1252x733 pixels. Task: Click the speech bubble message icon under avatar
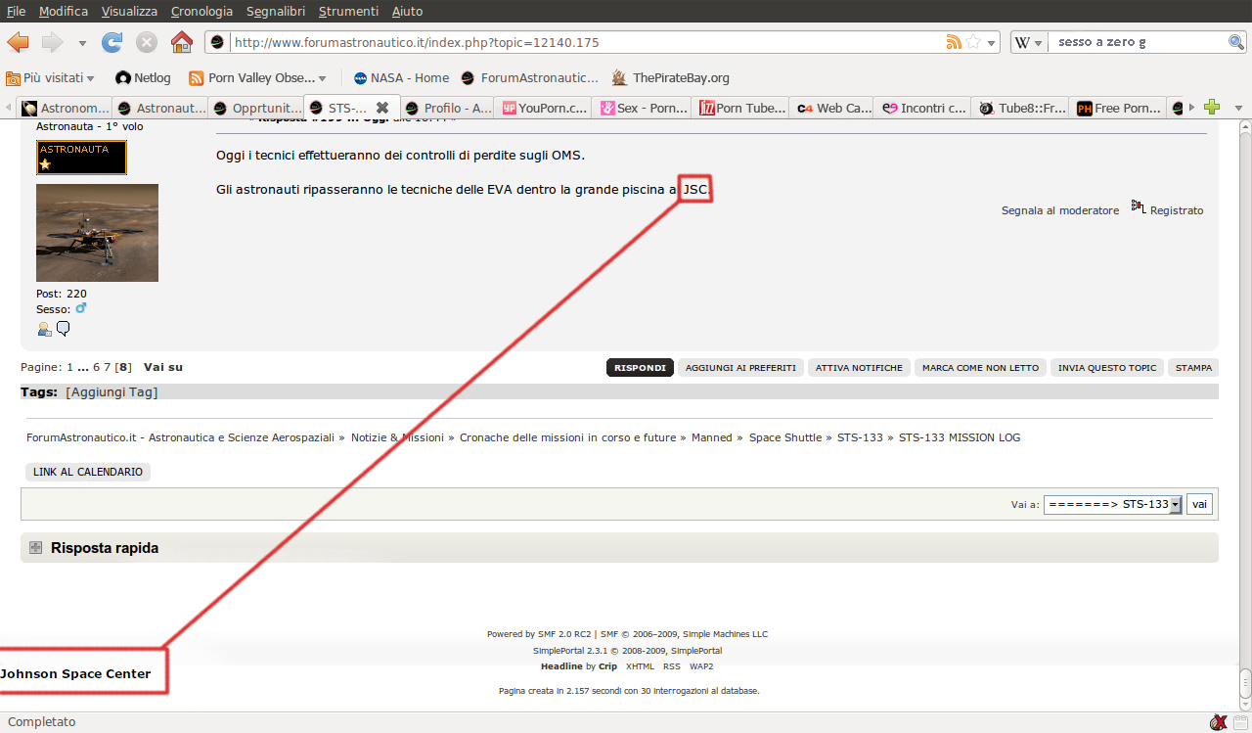(64, 329)
